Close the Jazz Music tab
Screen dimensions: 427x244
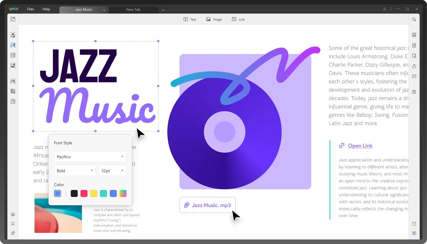[104, 10]
